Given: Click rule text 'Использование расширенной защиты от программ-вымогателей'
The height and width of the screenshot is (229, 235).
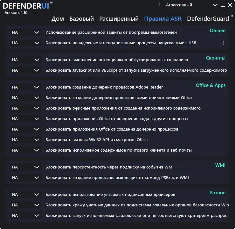Looking at the screenshot, I should pyautogui.click(x=111, y=32).
